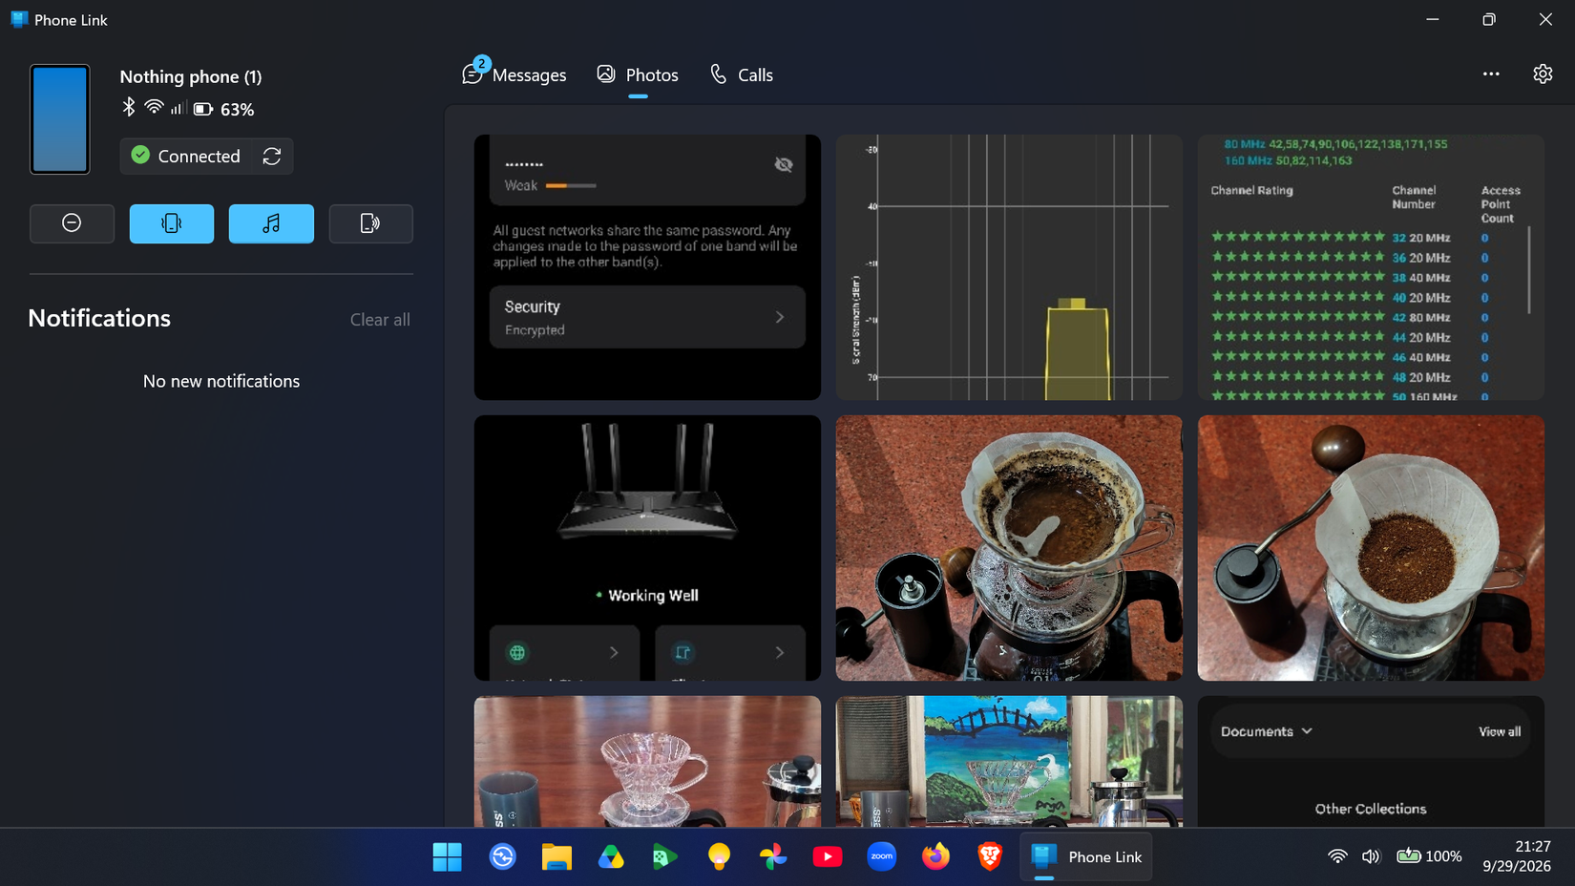Refresh the phone connection
Viewport: 1575px width, 886px height.
point(272,156)
